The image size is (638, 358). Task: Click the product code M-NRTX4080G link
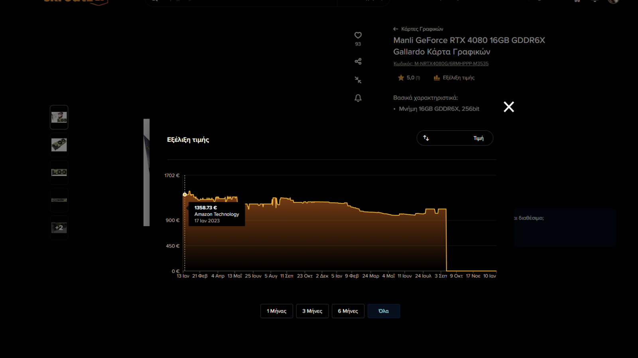(x=441, y=64)
